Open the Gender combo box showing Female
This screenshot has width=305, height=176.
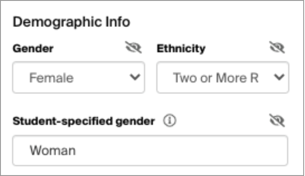[79, 77]
